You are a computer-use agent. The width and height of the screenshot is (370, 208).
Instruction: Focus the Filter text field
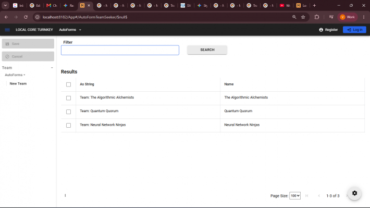120,50
